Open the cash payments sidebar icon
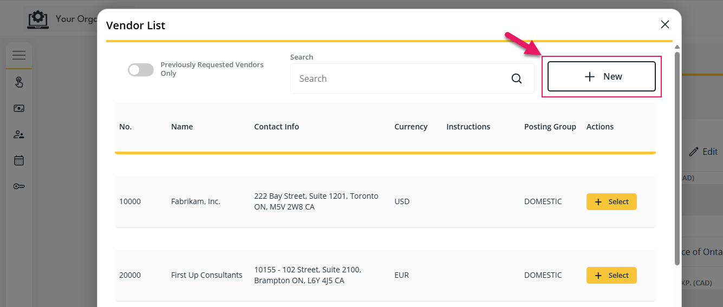This screenshot has height=307, width=723. point(19,108)
